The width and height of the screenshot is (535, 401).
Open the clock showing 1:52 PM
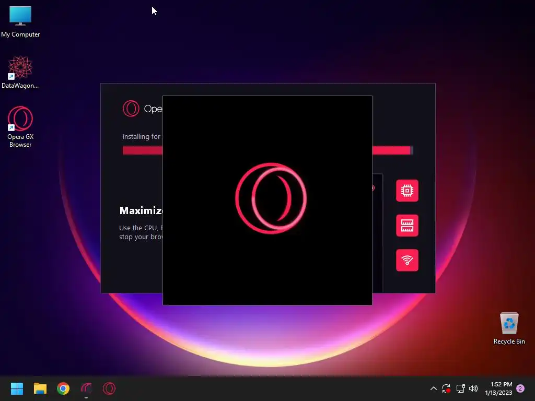point(498,388)
